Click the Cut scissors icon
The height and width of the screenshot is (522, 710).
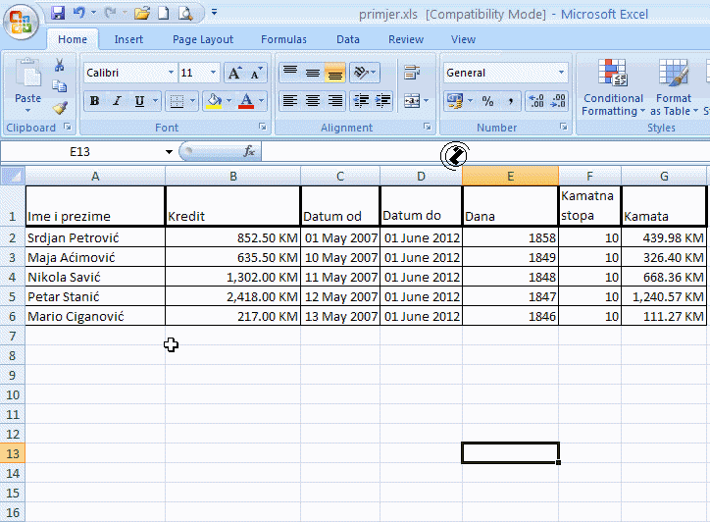click(x=60, y=65)
